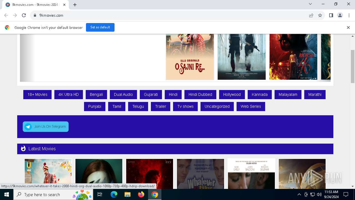Browse the Gujarati category
355x200 pixels.
pos(151,94)
